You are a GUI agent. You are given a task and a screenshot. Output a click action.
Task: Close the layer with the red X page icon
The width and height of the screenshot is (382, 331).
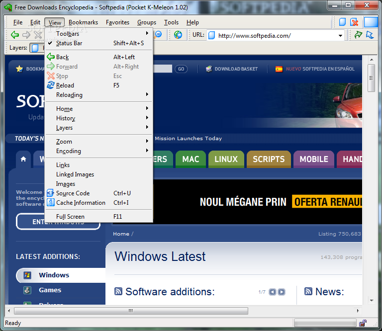tap(354, 22)
